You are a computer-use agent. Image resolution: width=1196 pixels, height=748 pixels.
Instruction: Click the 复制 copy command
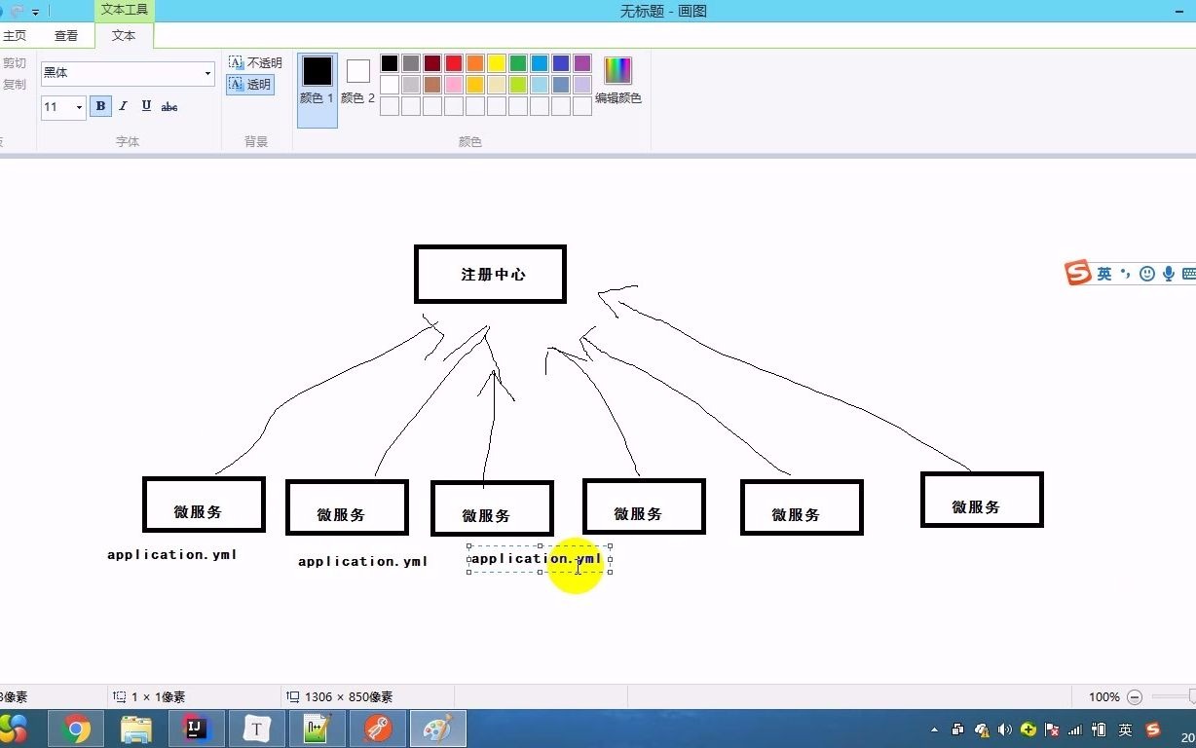pos(15,83)
